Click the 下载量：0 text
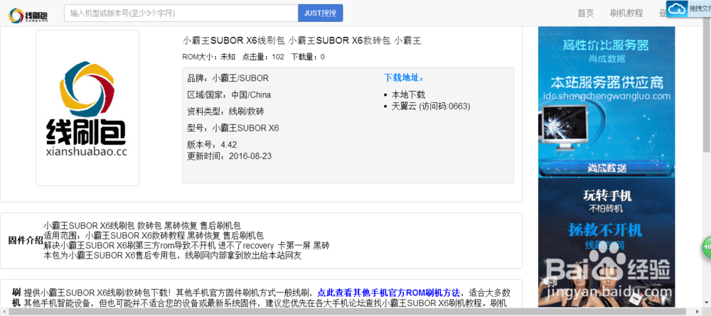Image resolution: width=711 pixels, height=316 pixels. [308, 57]
